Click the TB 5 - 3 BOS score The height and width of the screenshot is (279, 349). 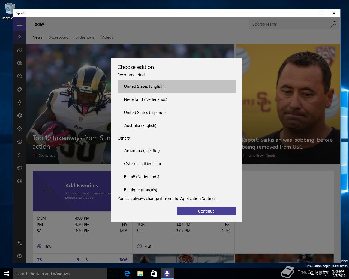tap(82, 260)
